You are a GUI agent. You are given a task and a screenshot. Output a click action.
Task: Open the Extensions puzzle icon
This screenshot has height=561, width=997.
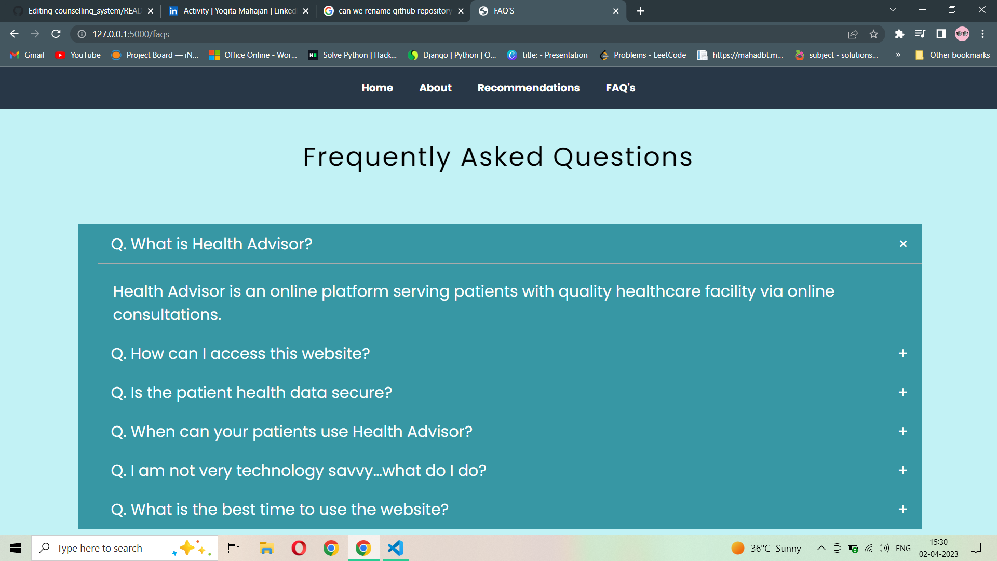coord(900,34)
